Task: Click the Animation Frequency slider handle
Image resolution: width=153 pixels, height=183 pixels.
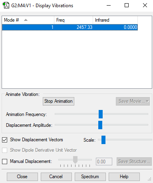Action: pos(101,114)
